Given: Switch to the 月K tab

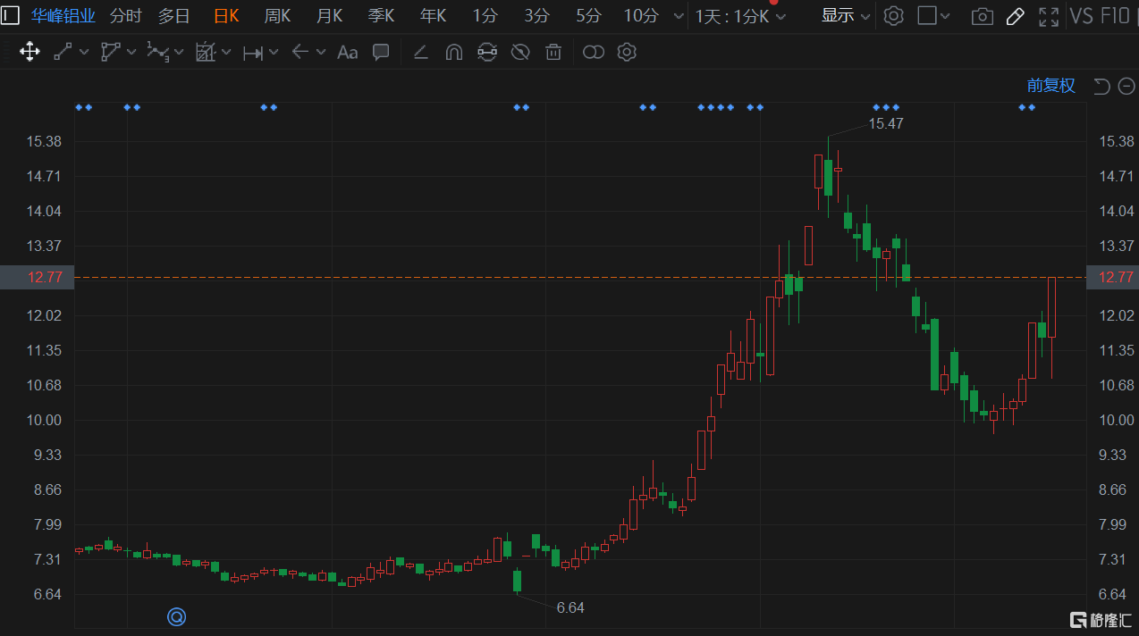Looking at the screenshot, I should 330,15.
